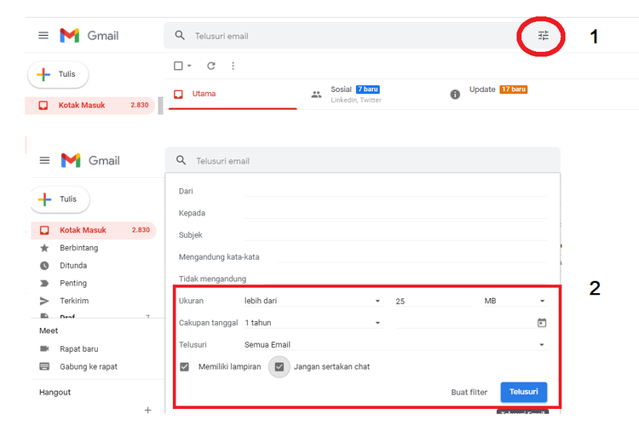
Task: Open the calendar date picker icon
Action: 542,323
